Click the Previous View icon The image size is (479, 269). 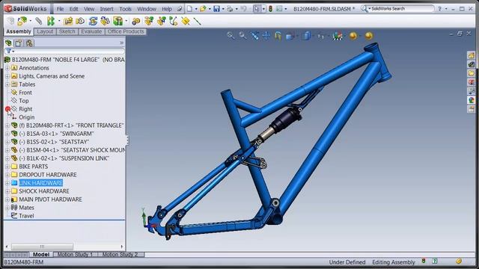tap(254, 36)
